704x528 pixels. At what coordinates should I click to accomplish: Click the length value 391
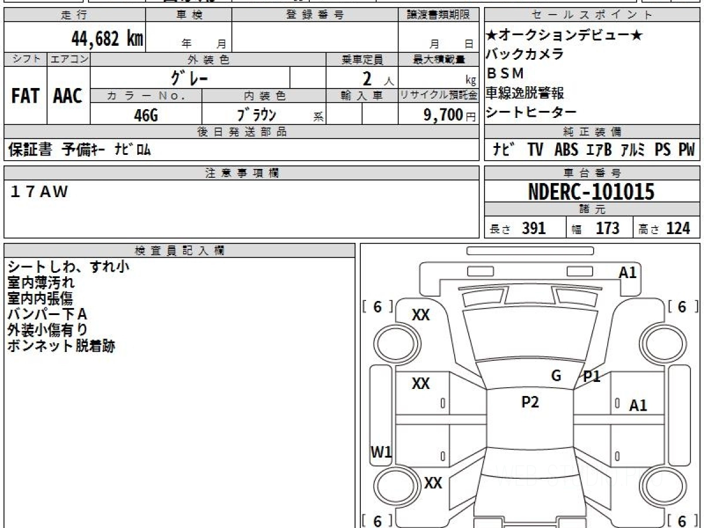click(534, 228)
